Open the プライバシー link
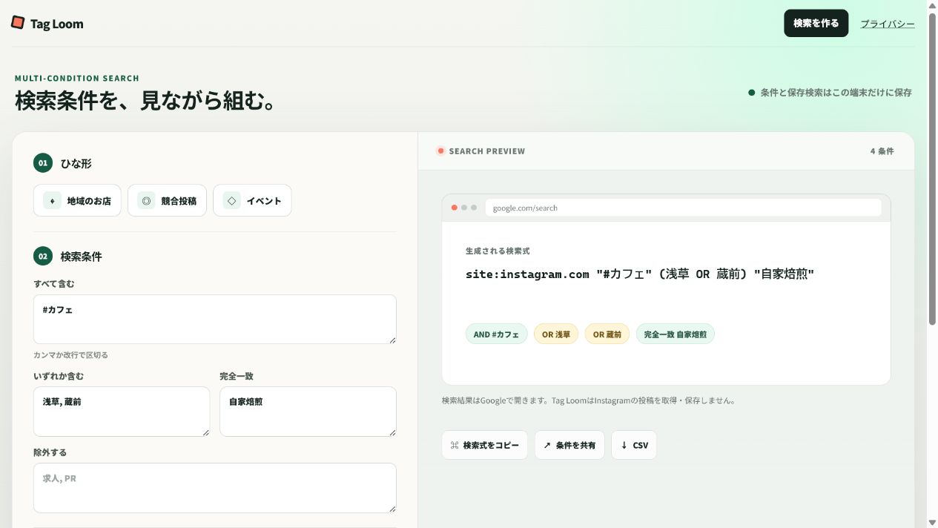This screenshot has width=938, height=528. pyautogui.click(x=887, y=24)
